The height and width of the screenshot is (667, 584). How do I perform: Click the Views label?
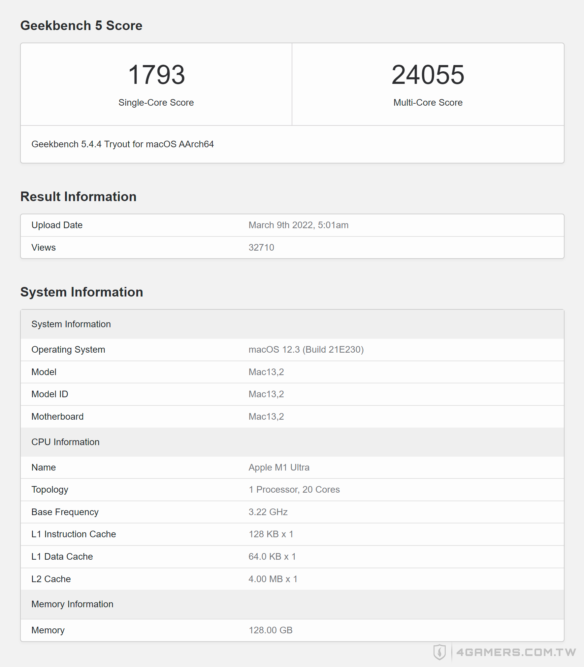pos(44,248)
